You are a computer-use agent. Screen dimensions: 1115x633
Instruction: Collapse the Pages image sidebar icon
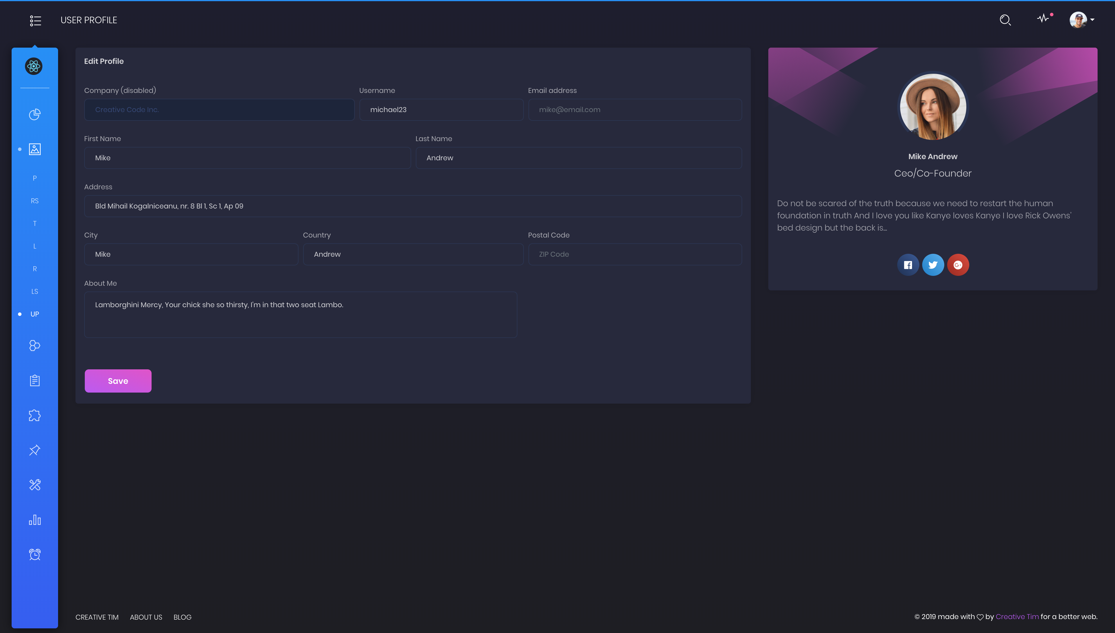(x=35, y=149)
